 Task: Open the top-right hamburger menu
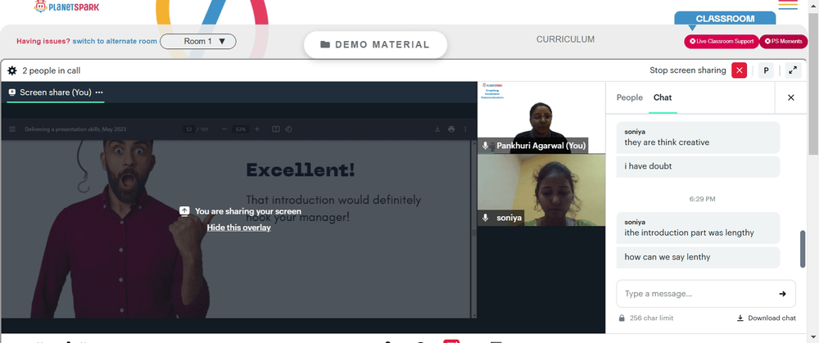point(788,4)
